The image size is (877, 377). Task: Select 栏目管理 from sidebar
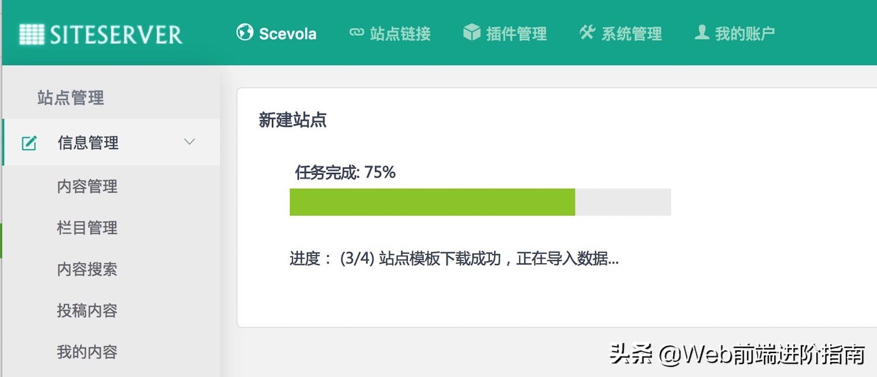pyautogui.click(x=87, y=228)
